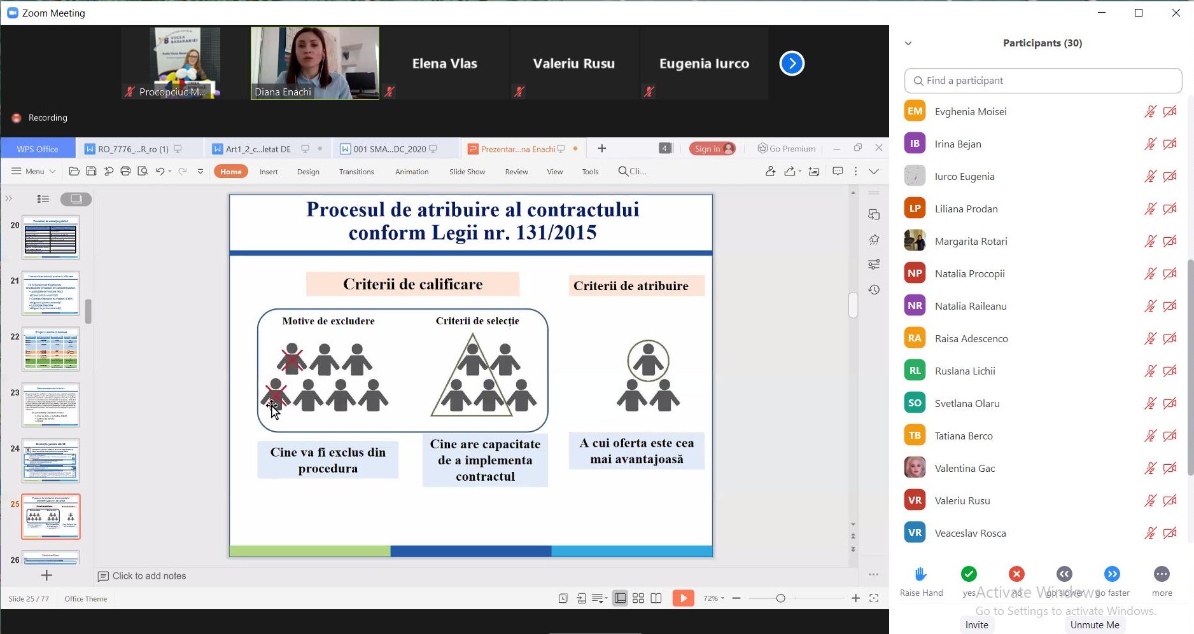Screen dimensions: 1194x634
Task: Zoom in with the plus button
Action: point(855,598)
